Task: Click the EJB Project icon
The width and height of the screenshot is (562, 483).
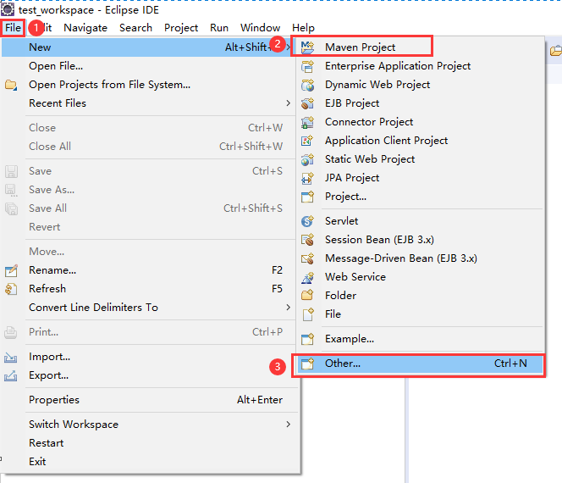Action: (x=308, y=103)
